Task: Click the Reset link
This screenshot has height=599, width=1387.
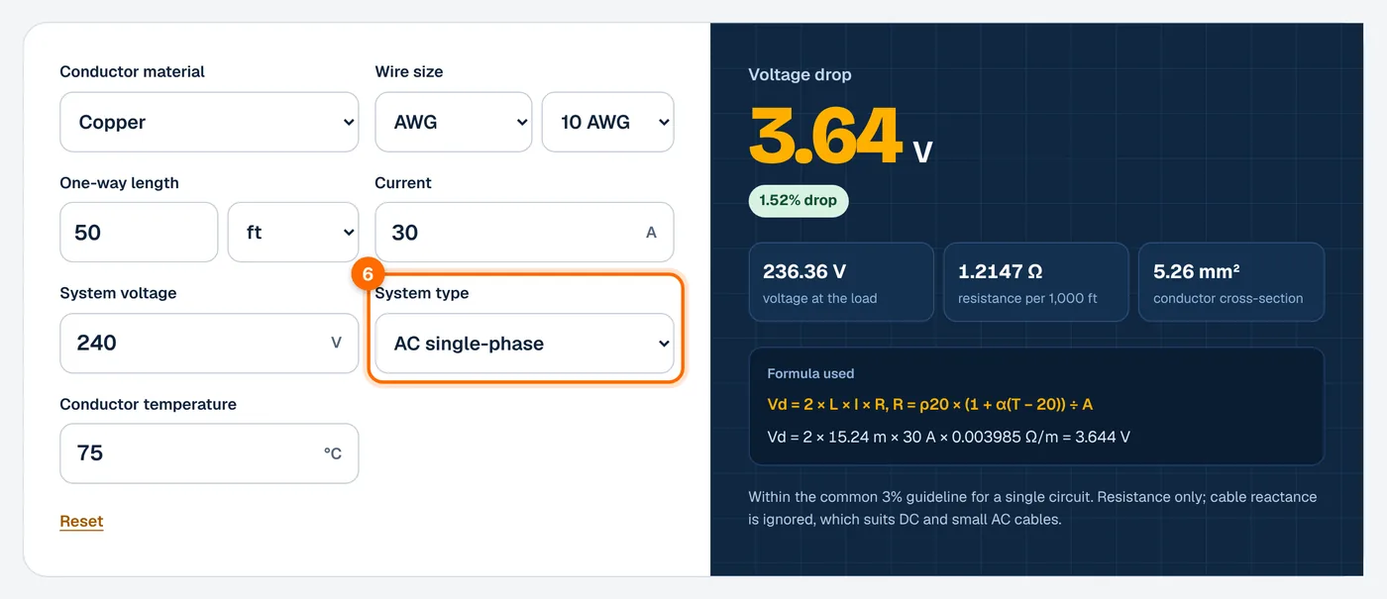Action: click(81, 521)
